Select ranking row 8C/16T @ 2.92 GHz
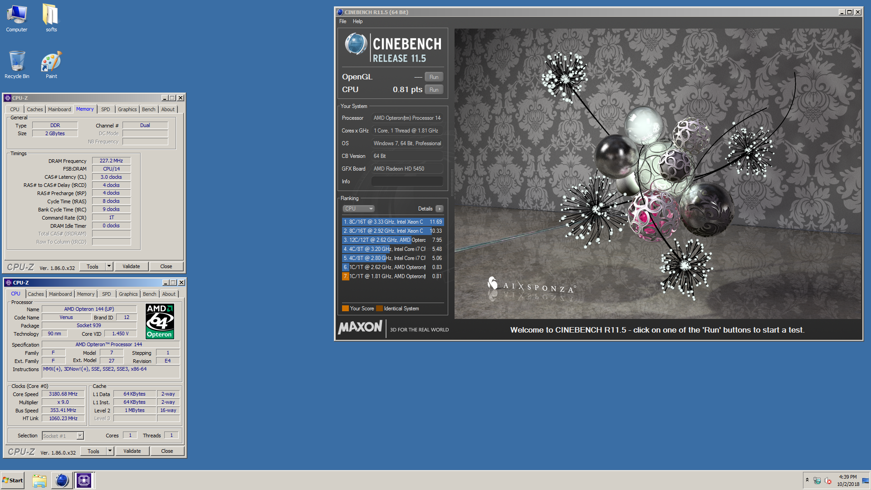 click(393, 231)
